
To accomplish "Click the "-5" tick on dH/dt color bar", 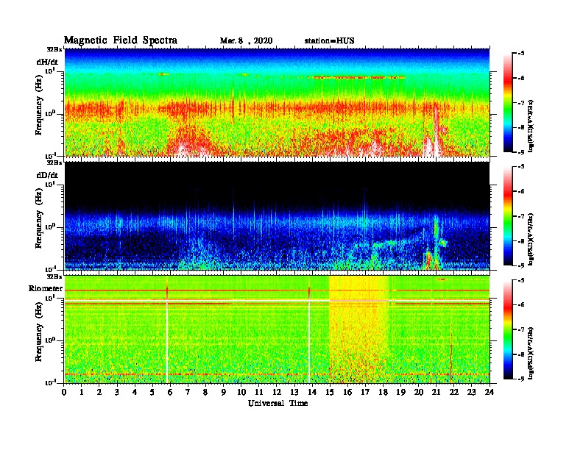I will [521, 53].
